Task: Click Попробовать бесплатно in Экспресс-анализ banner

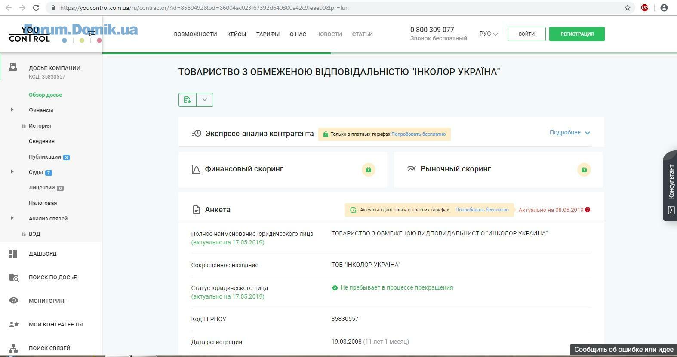Action: 419,134
